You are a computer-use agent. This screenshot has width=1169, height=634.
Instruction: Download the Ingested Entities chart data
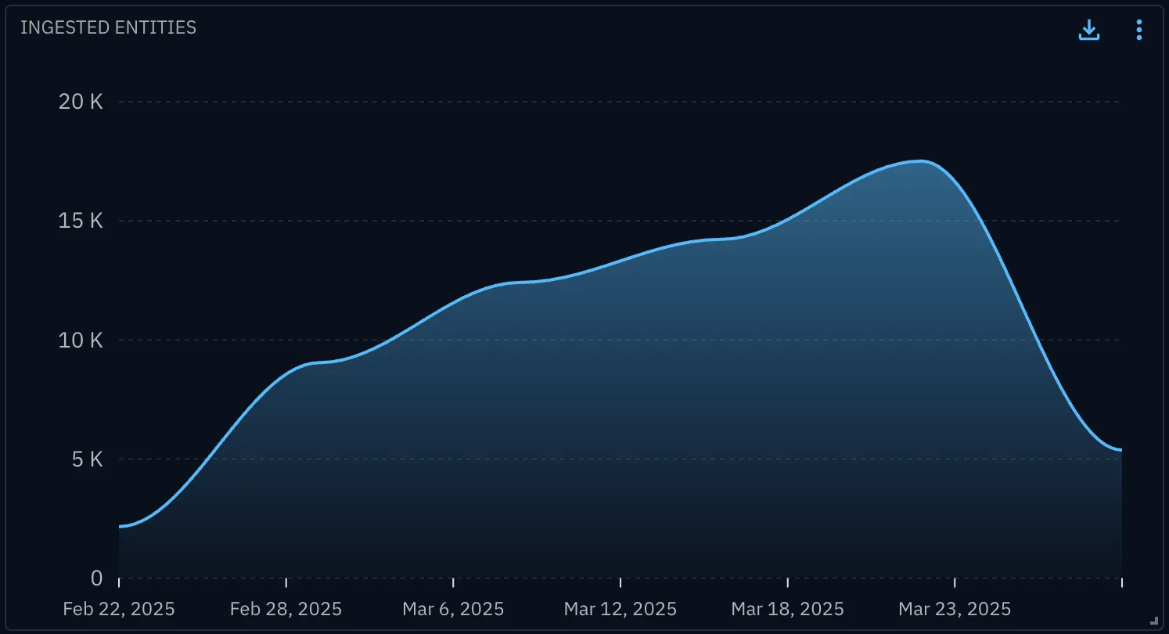tap(1089, 30)
